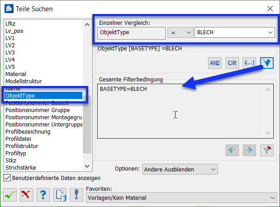Click the attribute list scroll up arrow
This screenshot has width=280, height=207.
click(x=87, y=25)
